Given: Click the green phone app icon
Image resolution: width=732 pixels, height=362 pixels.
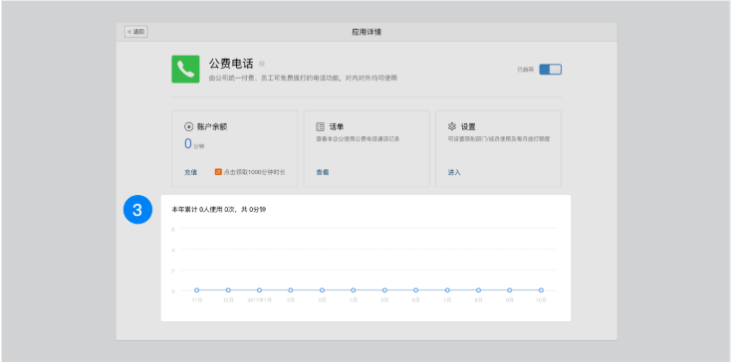Looking at the screenshot, I should 185,70.
